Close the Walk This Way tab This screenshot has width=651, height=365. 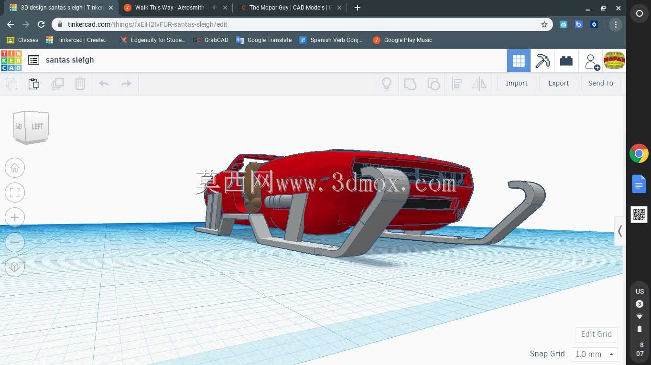point(225,8)
